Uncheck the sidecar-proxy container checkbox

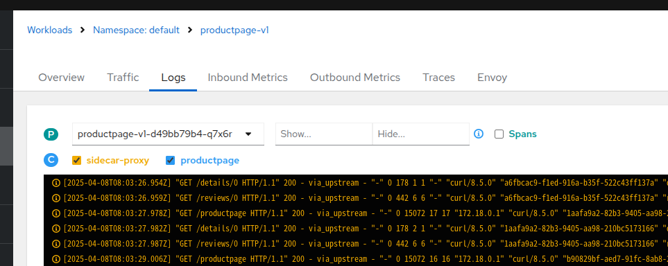pyautogui.click(x=77, y=161)
